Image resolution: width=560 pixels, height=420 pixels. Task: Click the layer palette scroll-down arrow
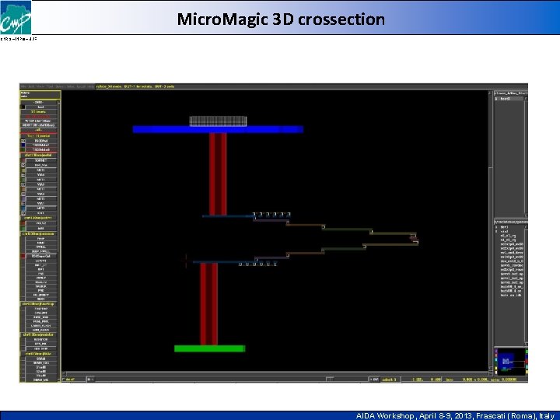[x=59, y=380]
